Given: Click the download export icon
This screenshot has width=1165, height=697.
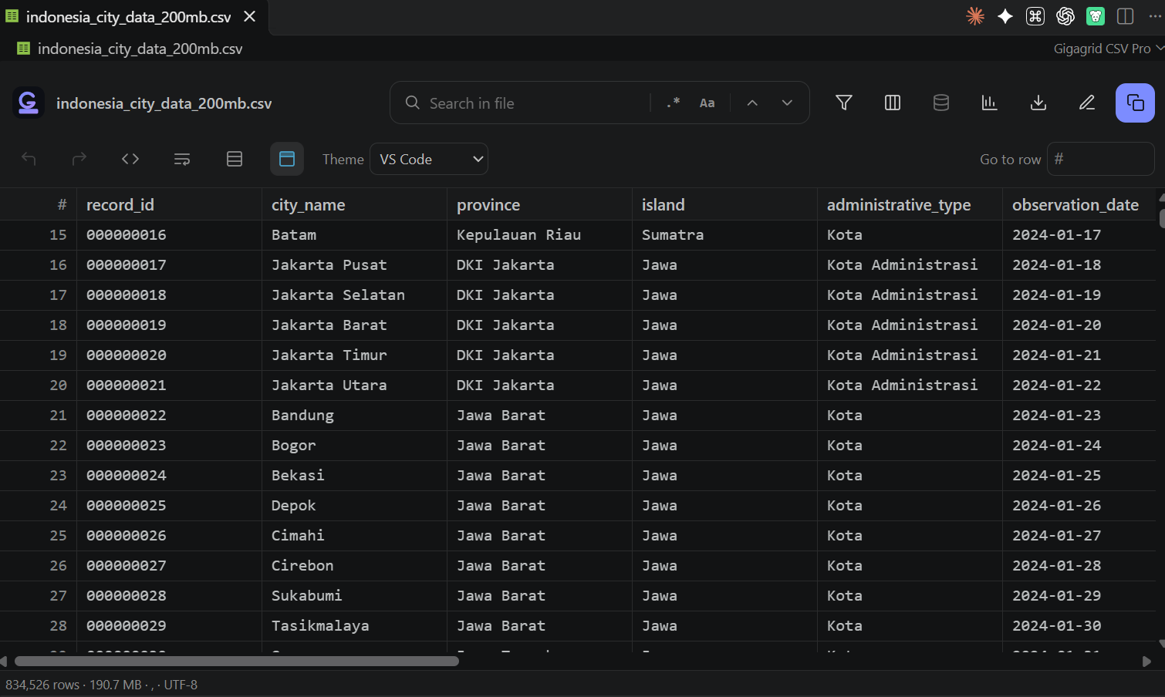Looking at the screenshot, I should click(x=1038, y=103).
